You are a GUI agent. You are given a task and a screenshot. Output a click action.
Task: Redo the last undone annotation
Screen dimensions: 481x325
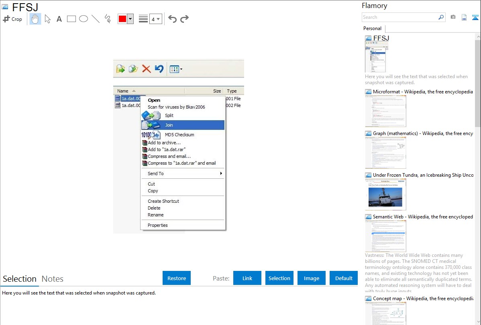[x=184, y=19]
